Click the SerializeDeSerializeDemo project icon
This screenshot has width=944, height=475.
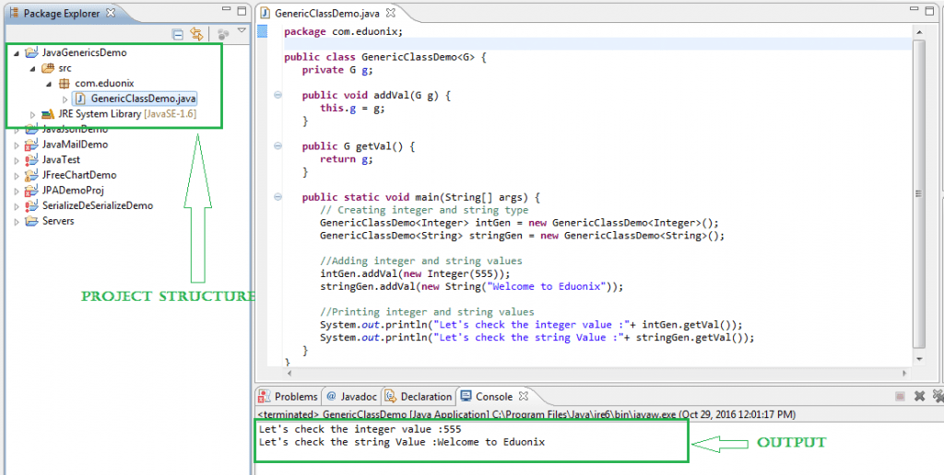click(x=31, y=205)
